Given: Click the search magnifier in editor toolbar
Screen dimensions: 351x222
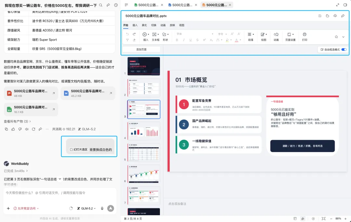Looking at the screenshot, I should coord(336,37).
